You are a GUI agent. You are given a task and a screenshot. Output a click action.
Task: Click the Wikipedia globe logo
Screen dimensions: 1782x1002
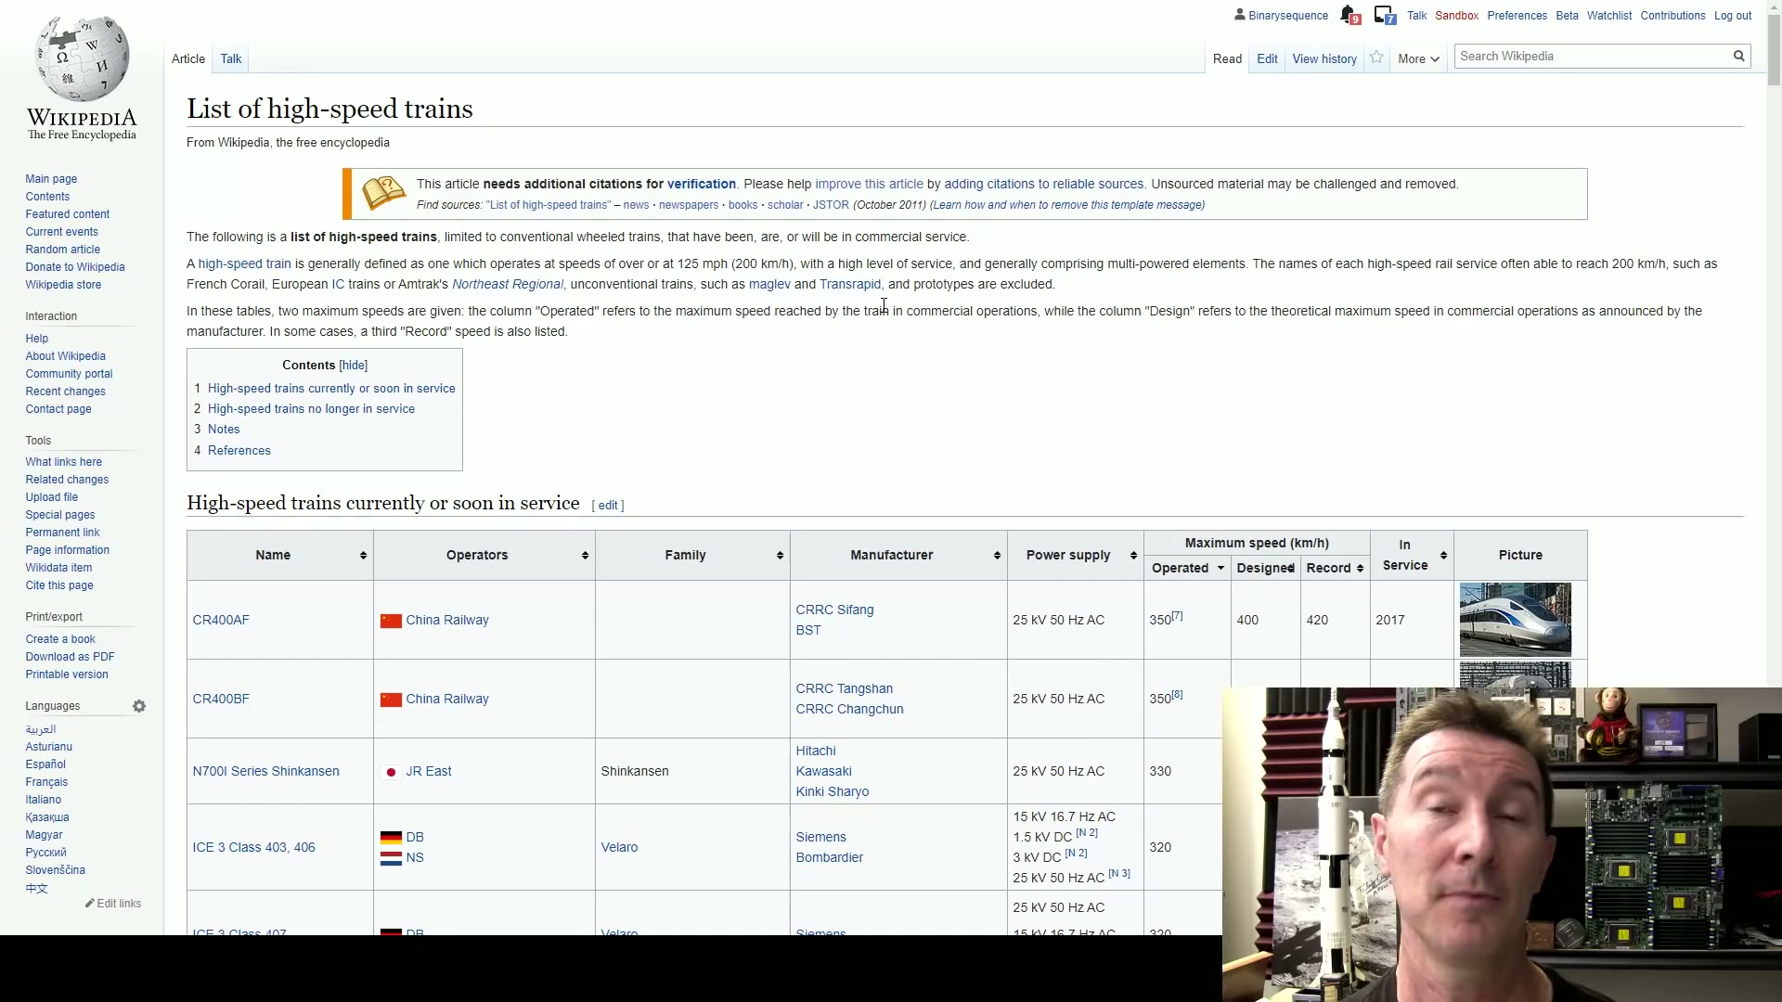[x=82, y=58]
